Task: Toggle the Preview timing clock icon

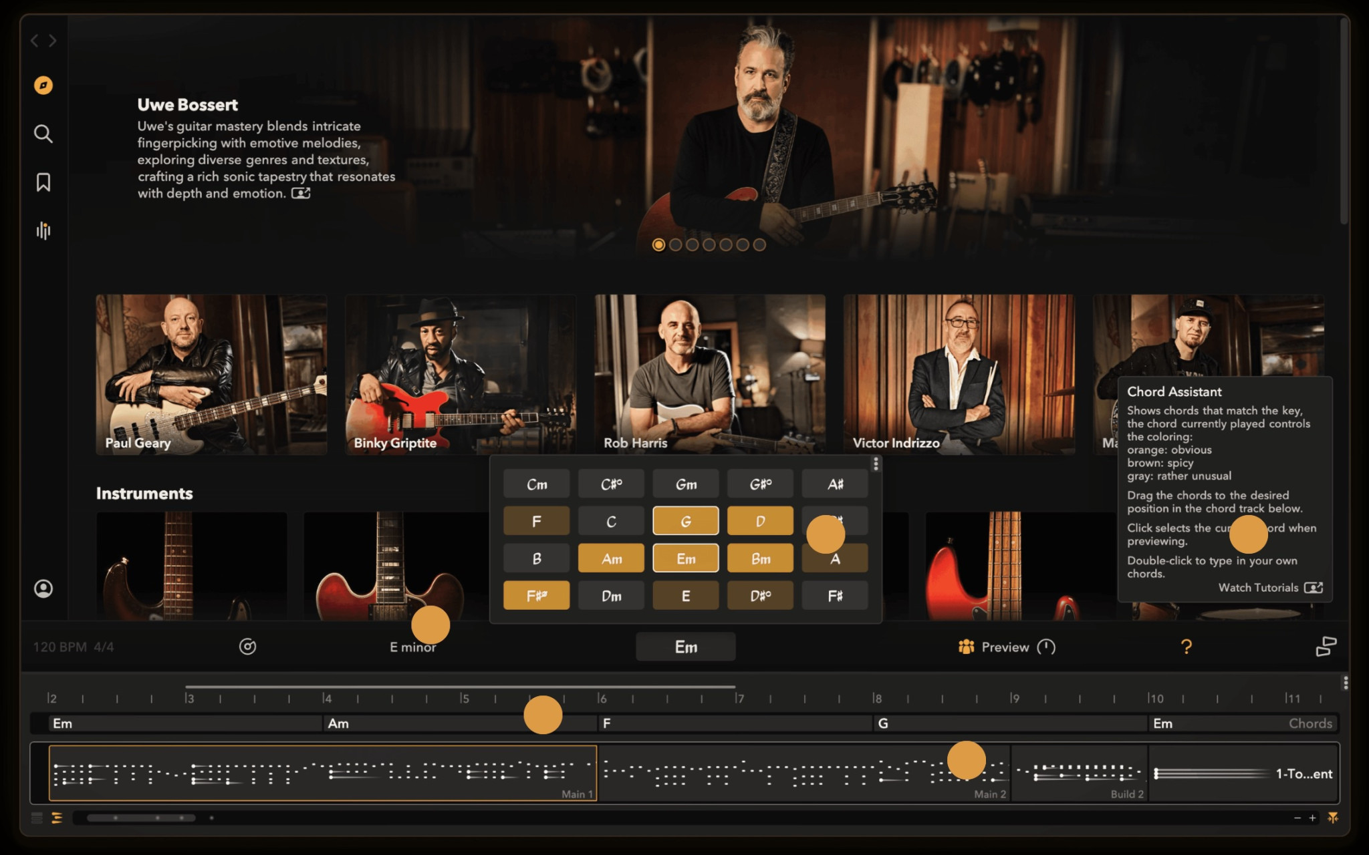Action: [1046, 647]
